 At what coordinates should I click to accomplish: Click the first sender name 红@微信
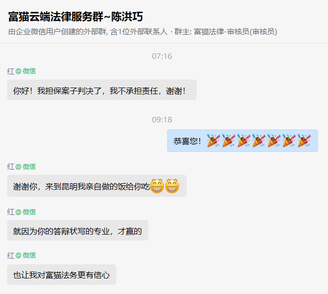coord(21,71)
